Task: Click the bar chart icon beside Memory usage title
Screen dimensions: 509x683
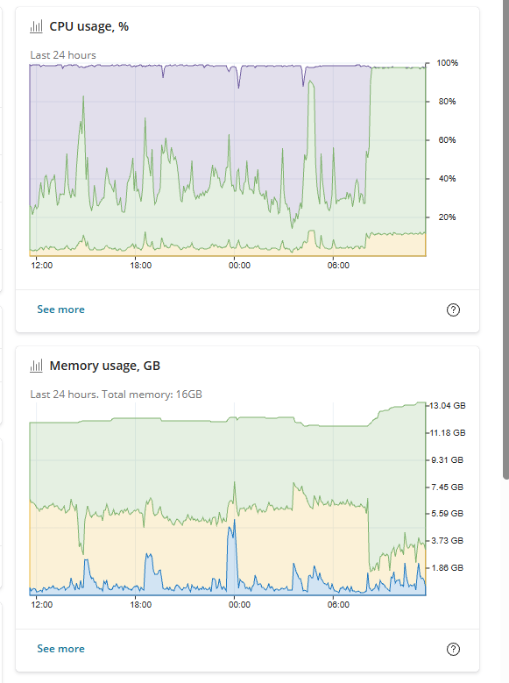Action: [x=36, y=366]
